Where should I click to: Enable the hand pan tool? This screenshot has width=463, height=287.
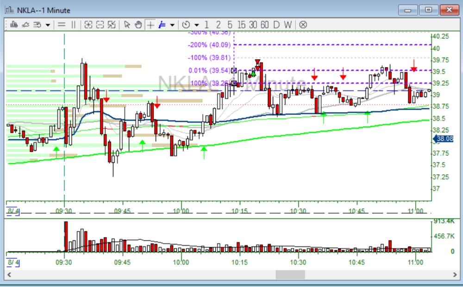(x=138, y=25)
